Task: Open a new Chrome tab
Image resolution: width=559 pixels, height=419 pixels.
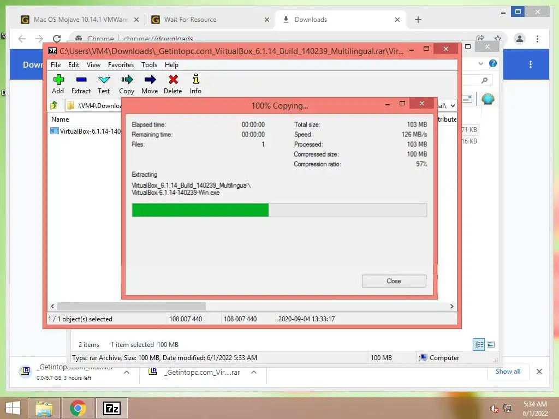Action: pos(418,20)
